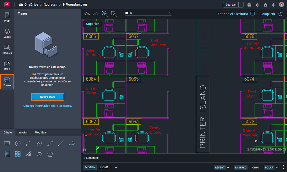The height and width of the screenshot is (172, 287).
Task: Select the Hatch tool
Action: tap(7, 154)
